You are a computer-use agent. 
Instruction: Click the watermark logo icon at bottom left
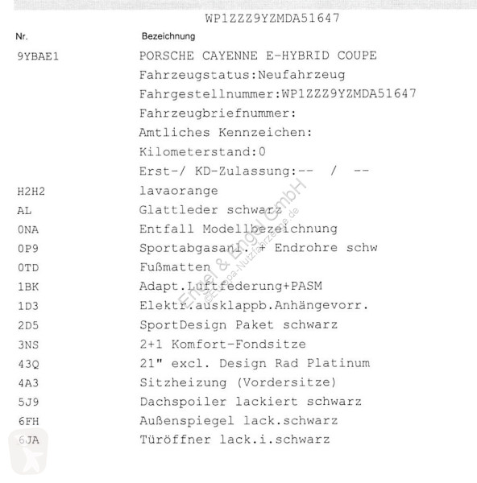coord(28,452)
